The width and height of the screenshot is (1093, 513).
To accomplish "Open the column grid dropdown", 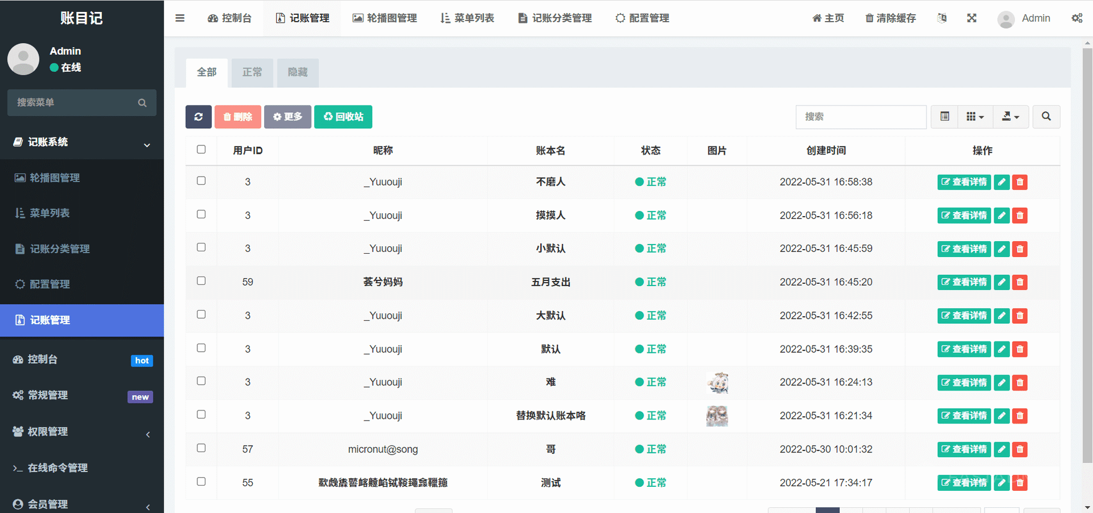I will (975, 117).
